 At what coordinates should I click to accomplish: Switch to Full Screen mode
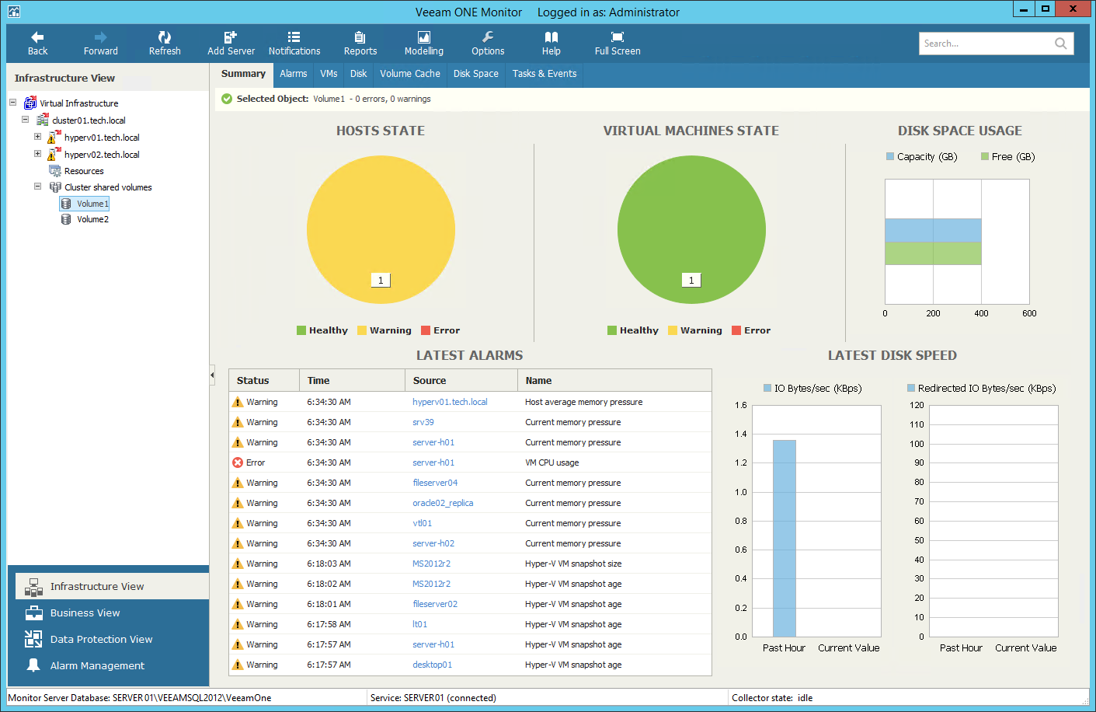618,44
